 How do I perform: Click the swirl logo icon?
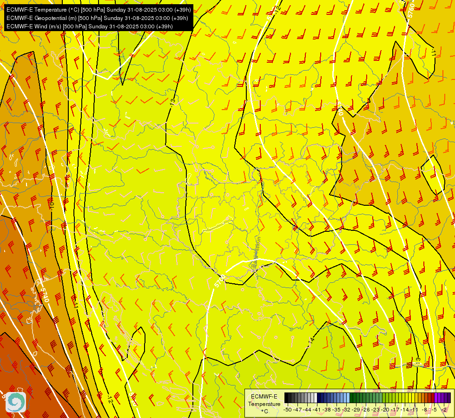16,402
